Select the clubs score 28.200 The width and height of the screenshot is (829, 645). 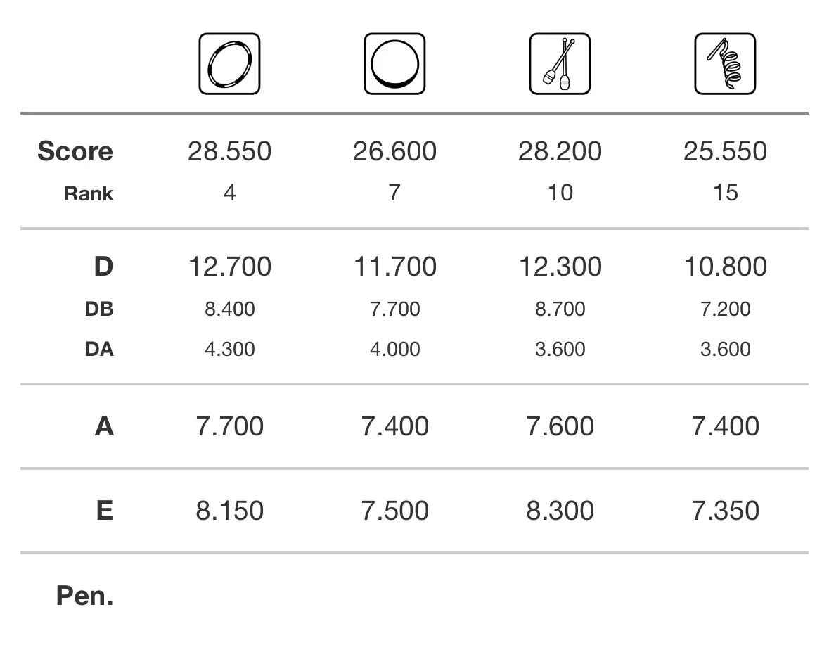click(560, 151)
